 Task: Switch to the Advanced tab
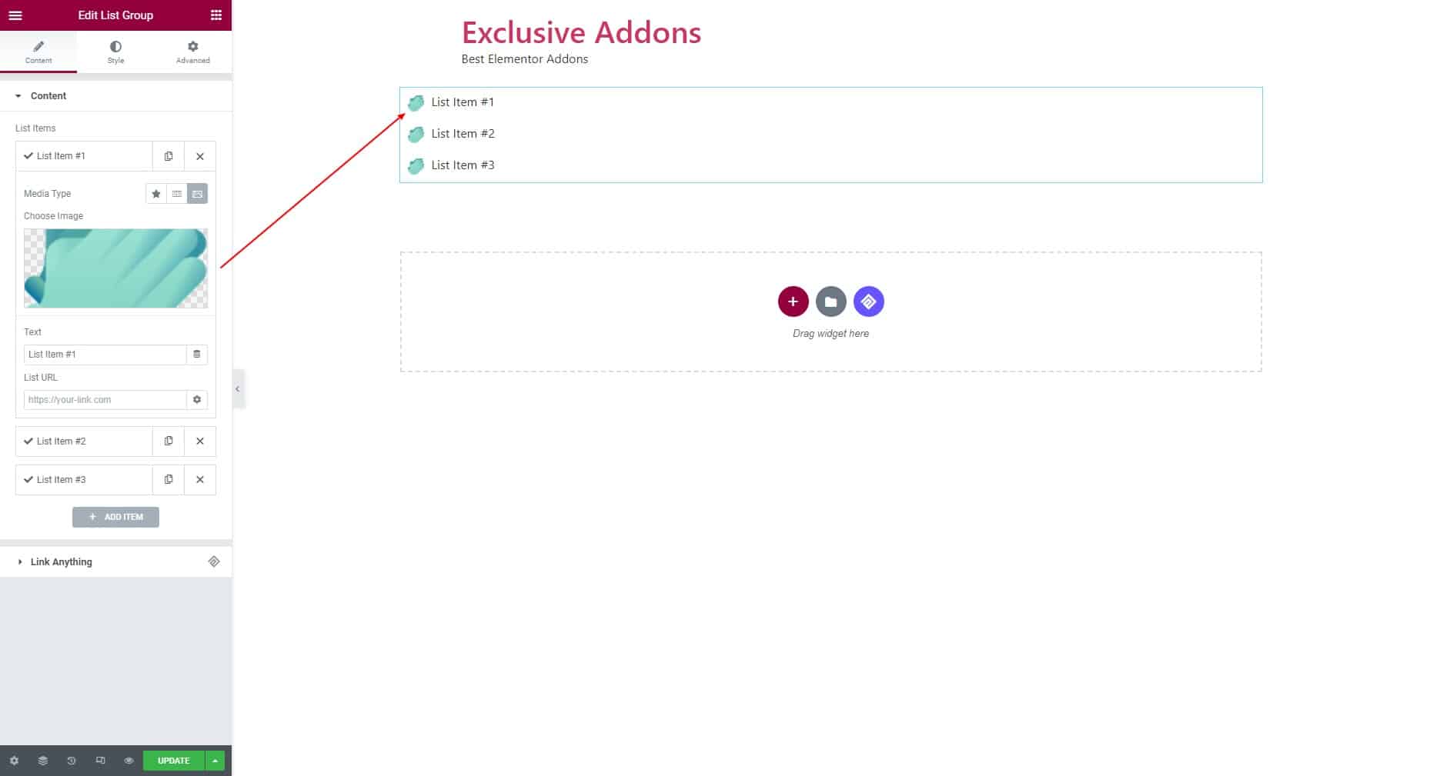pyautogui.click(x=192, y=52)
